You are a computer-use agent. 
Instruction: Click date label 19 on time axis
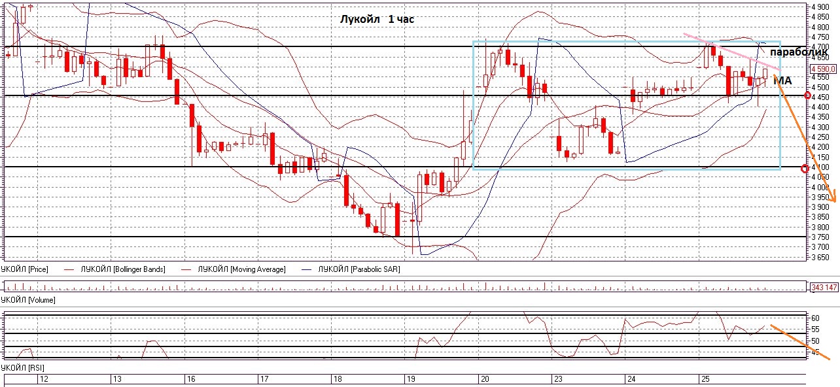(410, 379)
